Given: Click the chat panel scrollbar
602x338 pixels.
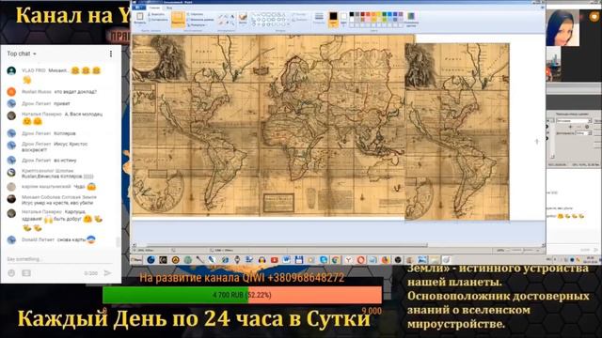Looking at the screenshot, I should [x=118, y=242].
